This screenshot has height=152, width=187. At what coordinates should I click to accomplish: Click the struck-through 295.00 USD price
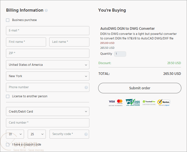[x=107, y=43]
